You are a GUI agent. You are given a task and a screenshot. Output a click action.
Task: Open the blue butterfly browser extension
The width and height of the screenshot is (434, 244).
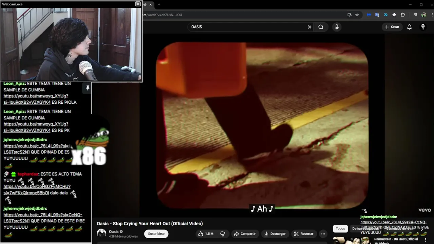pos(369,15)
